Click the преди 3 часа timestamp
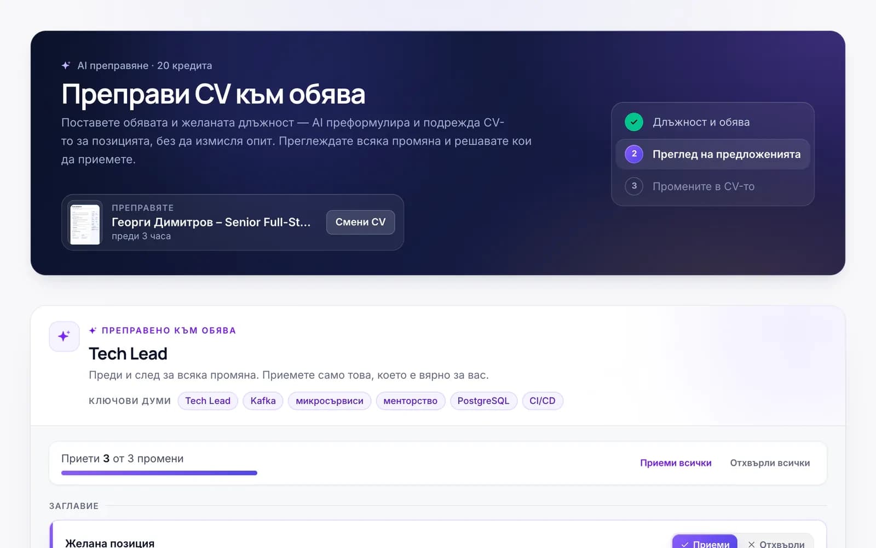This screenshot has width=876, height=548. point(141,236)
